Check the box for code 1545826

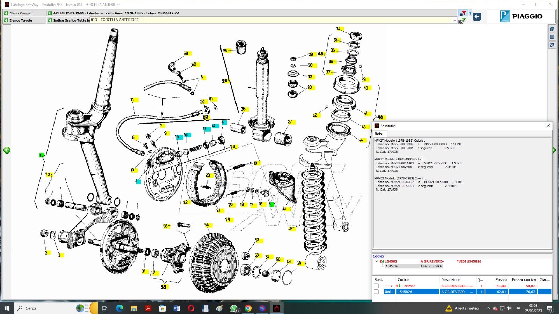pyautogui.click(x=376, y=292)
